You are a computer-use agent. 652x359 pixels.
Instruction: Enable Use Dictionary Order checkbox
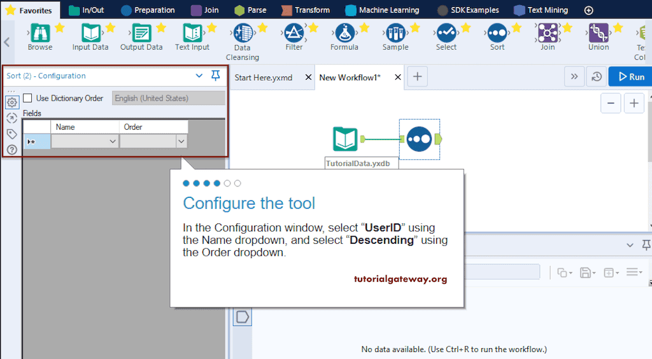(x=27, y=98)
